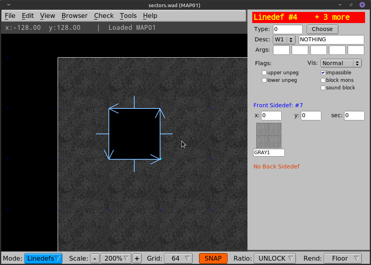The width and height of the screenshot is (371, 265).
Task: Enable the SNAP grid-snapping toggle
Action: tap(213, 258)
